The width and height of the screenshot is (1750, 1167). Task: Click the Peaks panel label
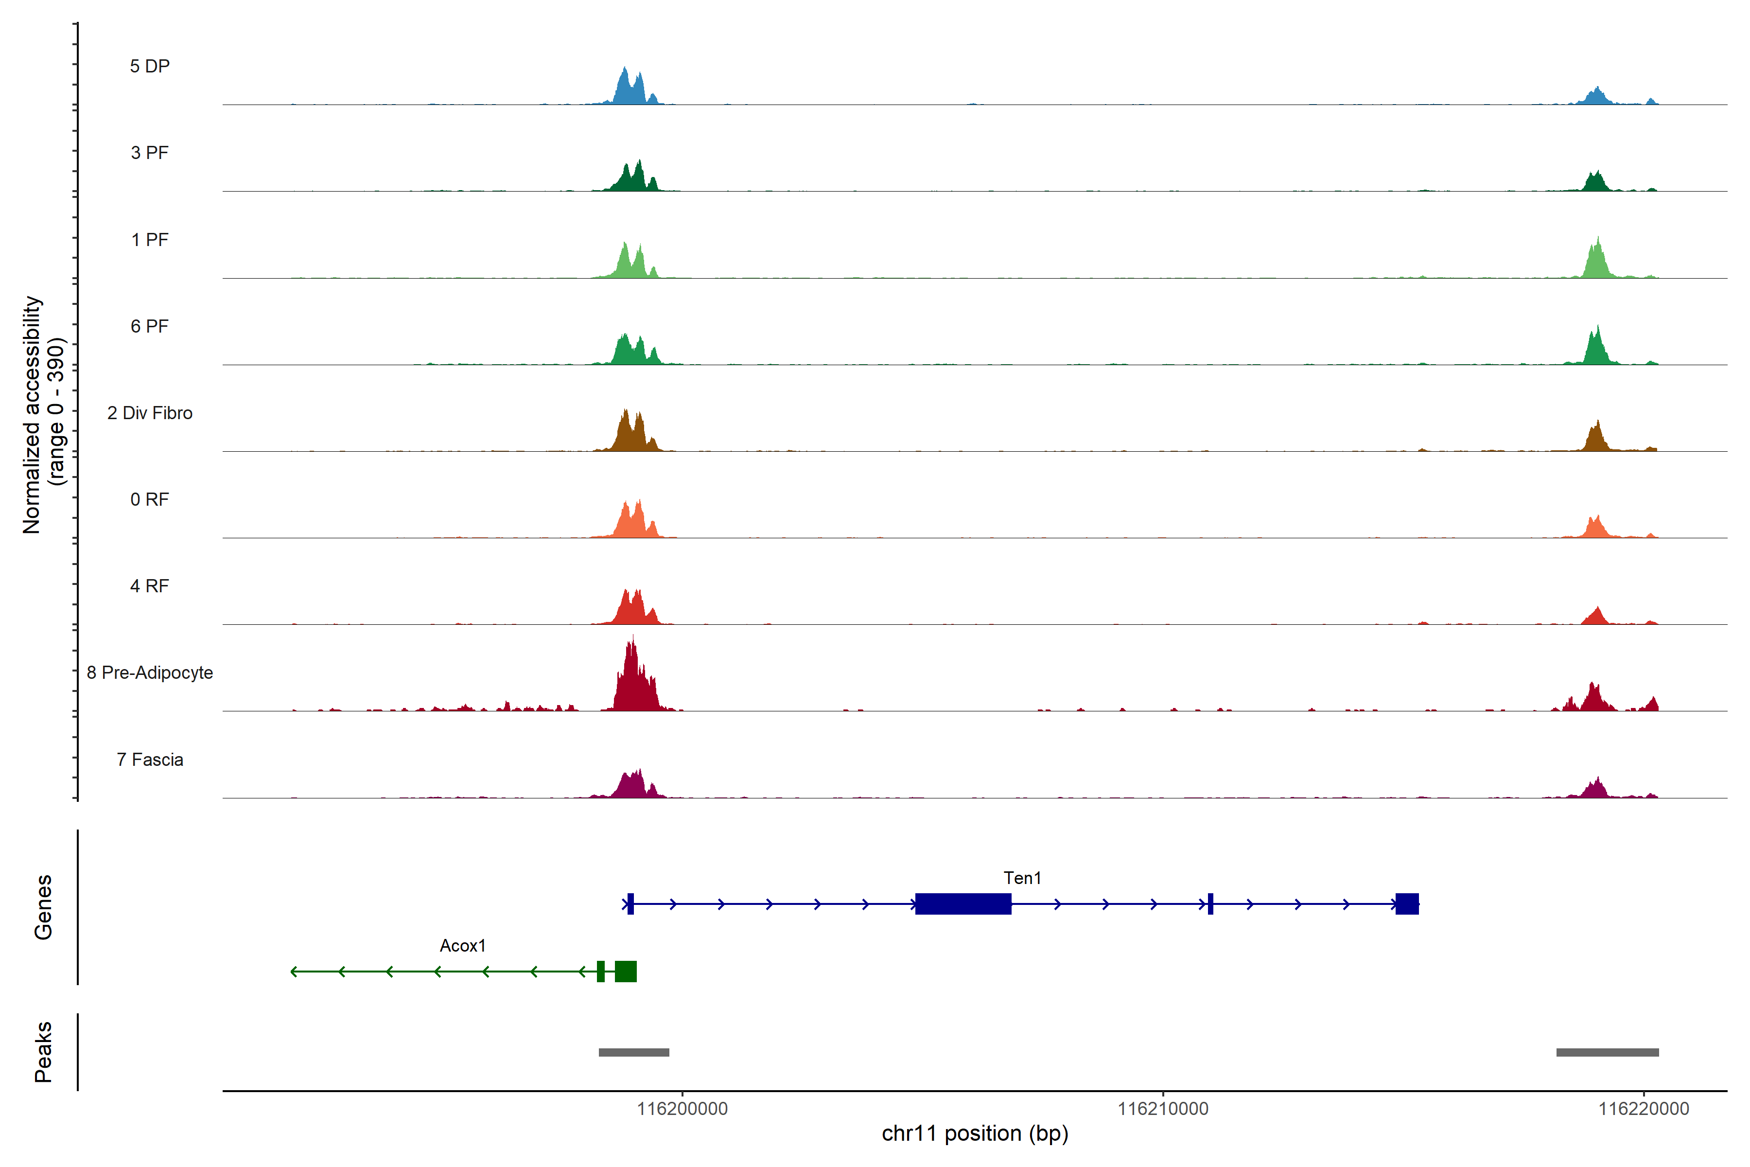(43, 1052)
